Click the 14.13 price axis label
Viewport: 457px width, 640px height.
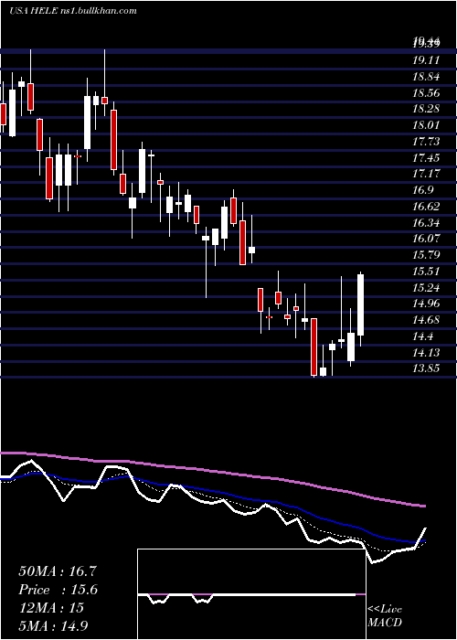[426, 352]
